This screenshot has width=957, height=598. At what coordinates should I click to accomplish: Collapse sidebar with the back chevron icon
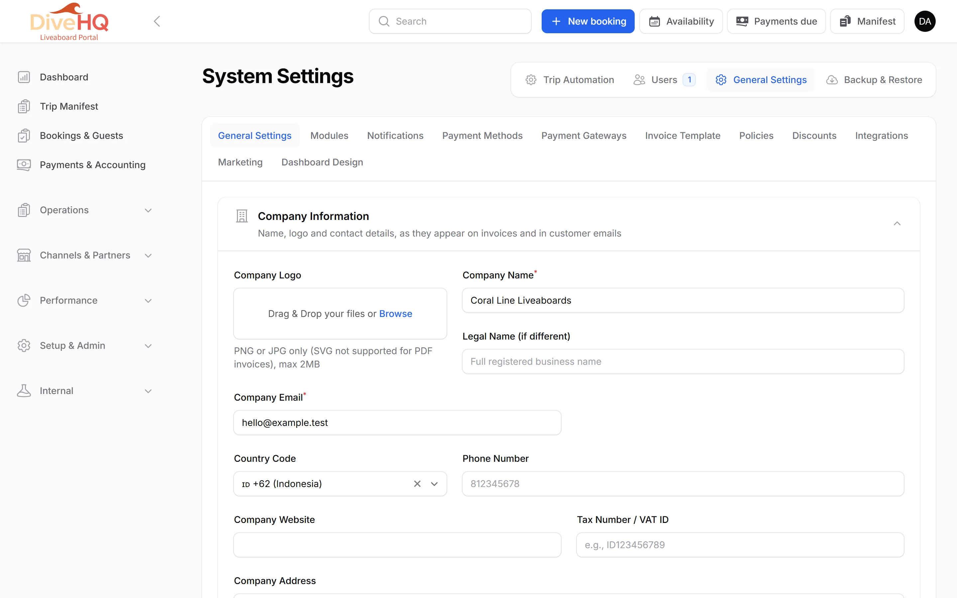[157, 21]
